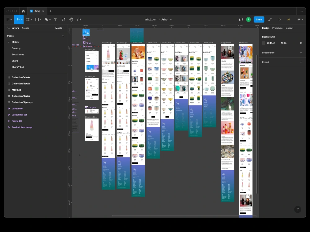Viewport: 310px width, 232px height.
Task: Select the Hand tool
Action: pyautogui.click(x=71, y=19)
